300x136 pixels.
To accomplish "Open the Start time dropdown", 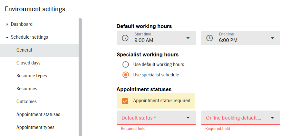I will tap(188, 38).
